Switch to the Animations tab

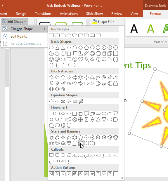pyautogui.click(x=69, y=14)
